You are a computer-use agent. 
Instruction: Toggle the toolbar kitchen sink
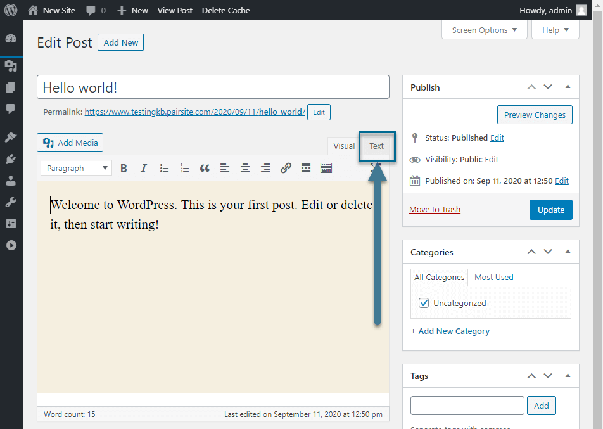click(x=326, y=168)
